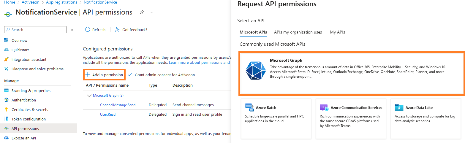Click the Azure Communication Services icon
The width and height of the screenshot is (465, 143).
(324, 107)
